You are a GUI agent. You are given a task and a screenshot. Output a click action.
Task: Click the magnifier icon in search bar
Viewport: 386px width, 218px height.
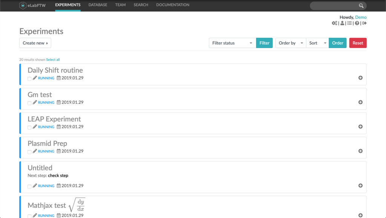(361, 6)
